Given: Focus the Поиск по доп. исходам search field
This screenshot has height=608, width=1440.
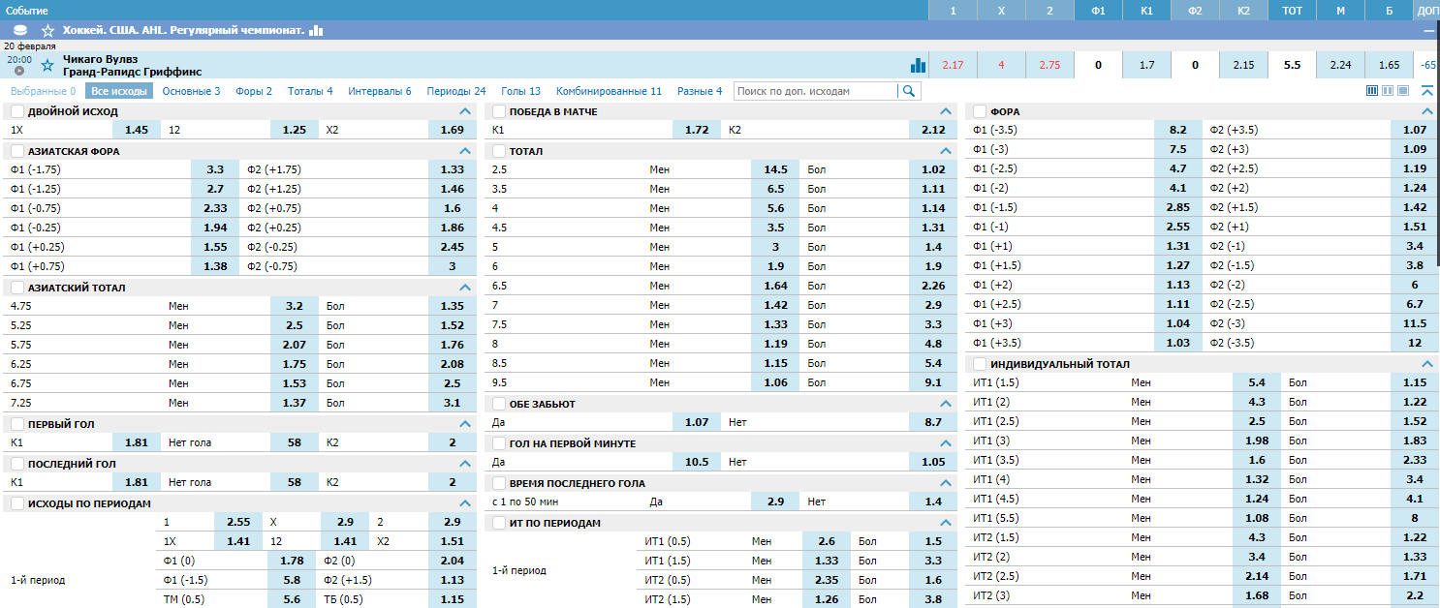Looking at the screenshot, I should [816, 91].
